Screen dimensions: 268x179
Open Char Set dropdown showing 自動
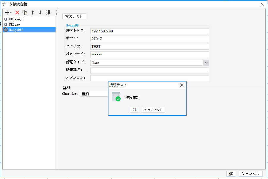[x=94, y=94]
